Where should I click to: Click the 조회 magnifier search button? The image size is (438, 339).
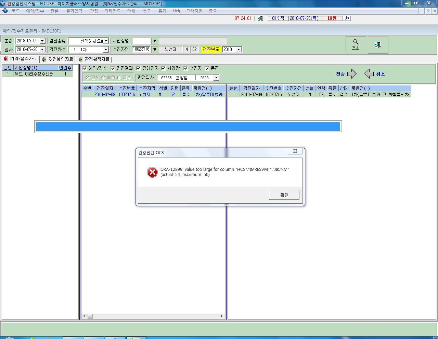pos(356,45)
